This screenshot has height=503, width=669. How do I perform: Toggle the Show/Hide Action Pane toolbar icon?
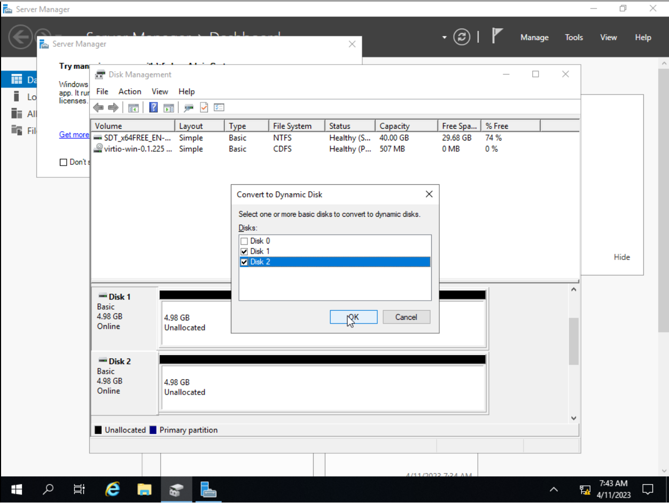(x=169, y=108)
